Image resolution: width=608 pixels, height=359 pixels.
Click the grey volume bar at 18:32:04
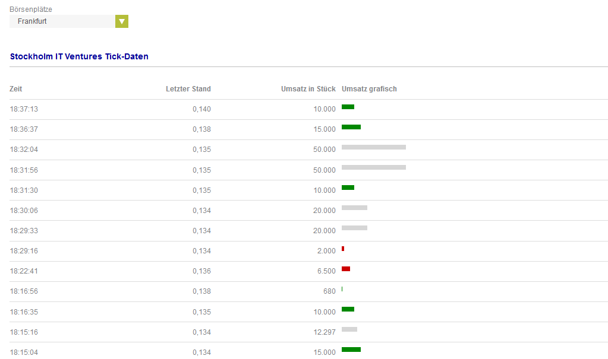pos(374,147)
